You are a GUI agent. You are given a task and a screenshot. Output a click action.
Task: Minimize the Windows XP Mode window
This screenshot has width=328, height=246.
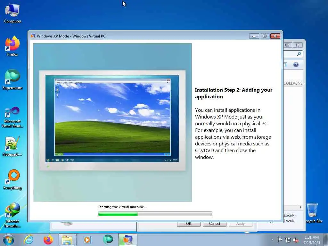pos(254,36)
